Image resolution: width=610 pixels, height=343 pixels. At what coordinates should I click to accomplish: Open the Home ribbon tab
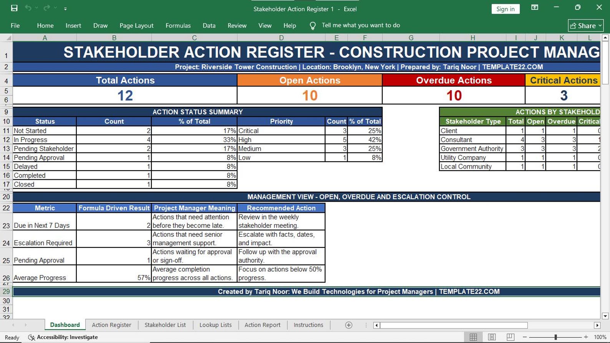pos(45,25)
